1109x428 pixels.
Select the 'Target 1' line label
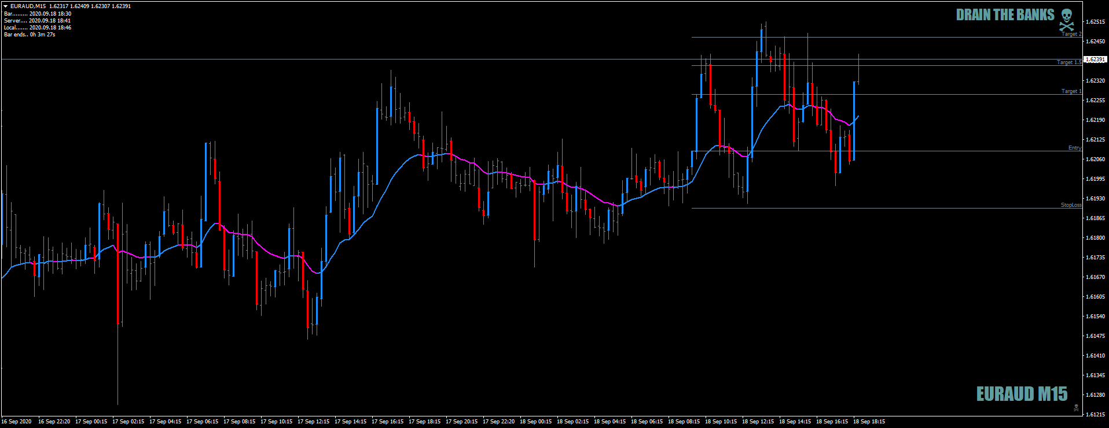(1071, 91)
